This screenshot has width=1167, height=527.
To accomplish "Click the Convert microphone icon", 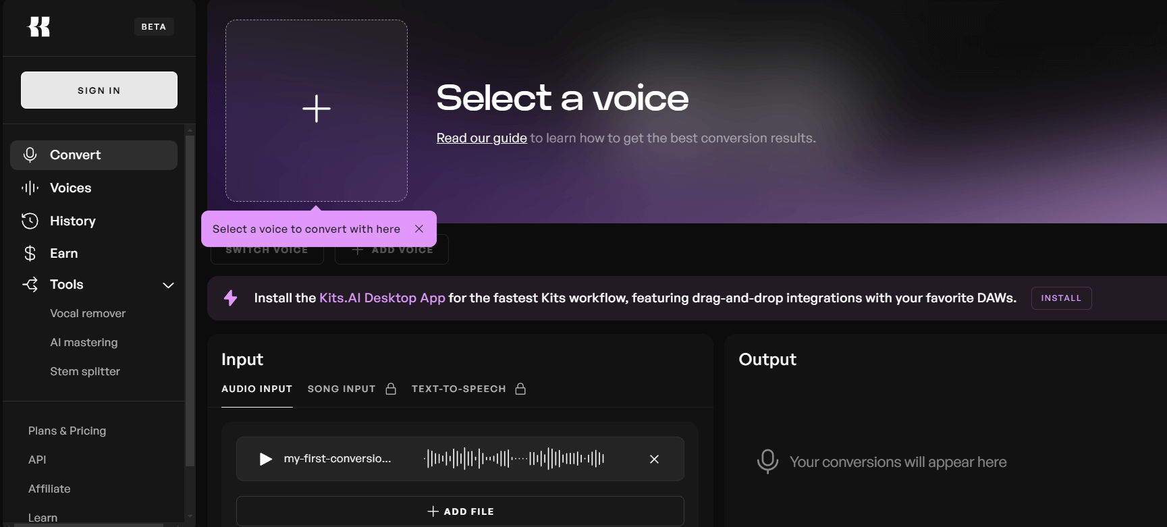I will [x=30, y=155].
